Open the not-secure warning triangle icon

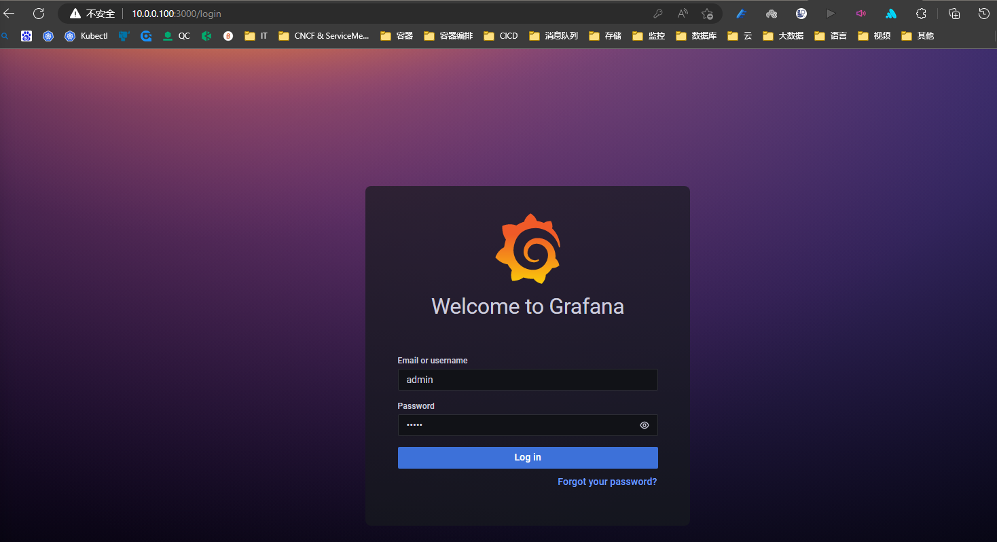click(75, 14)
